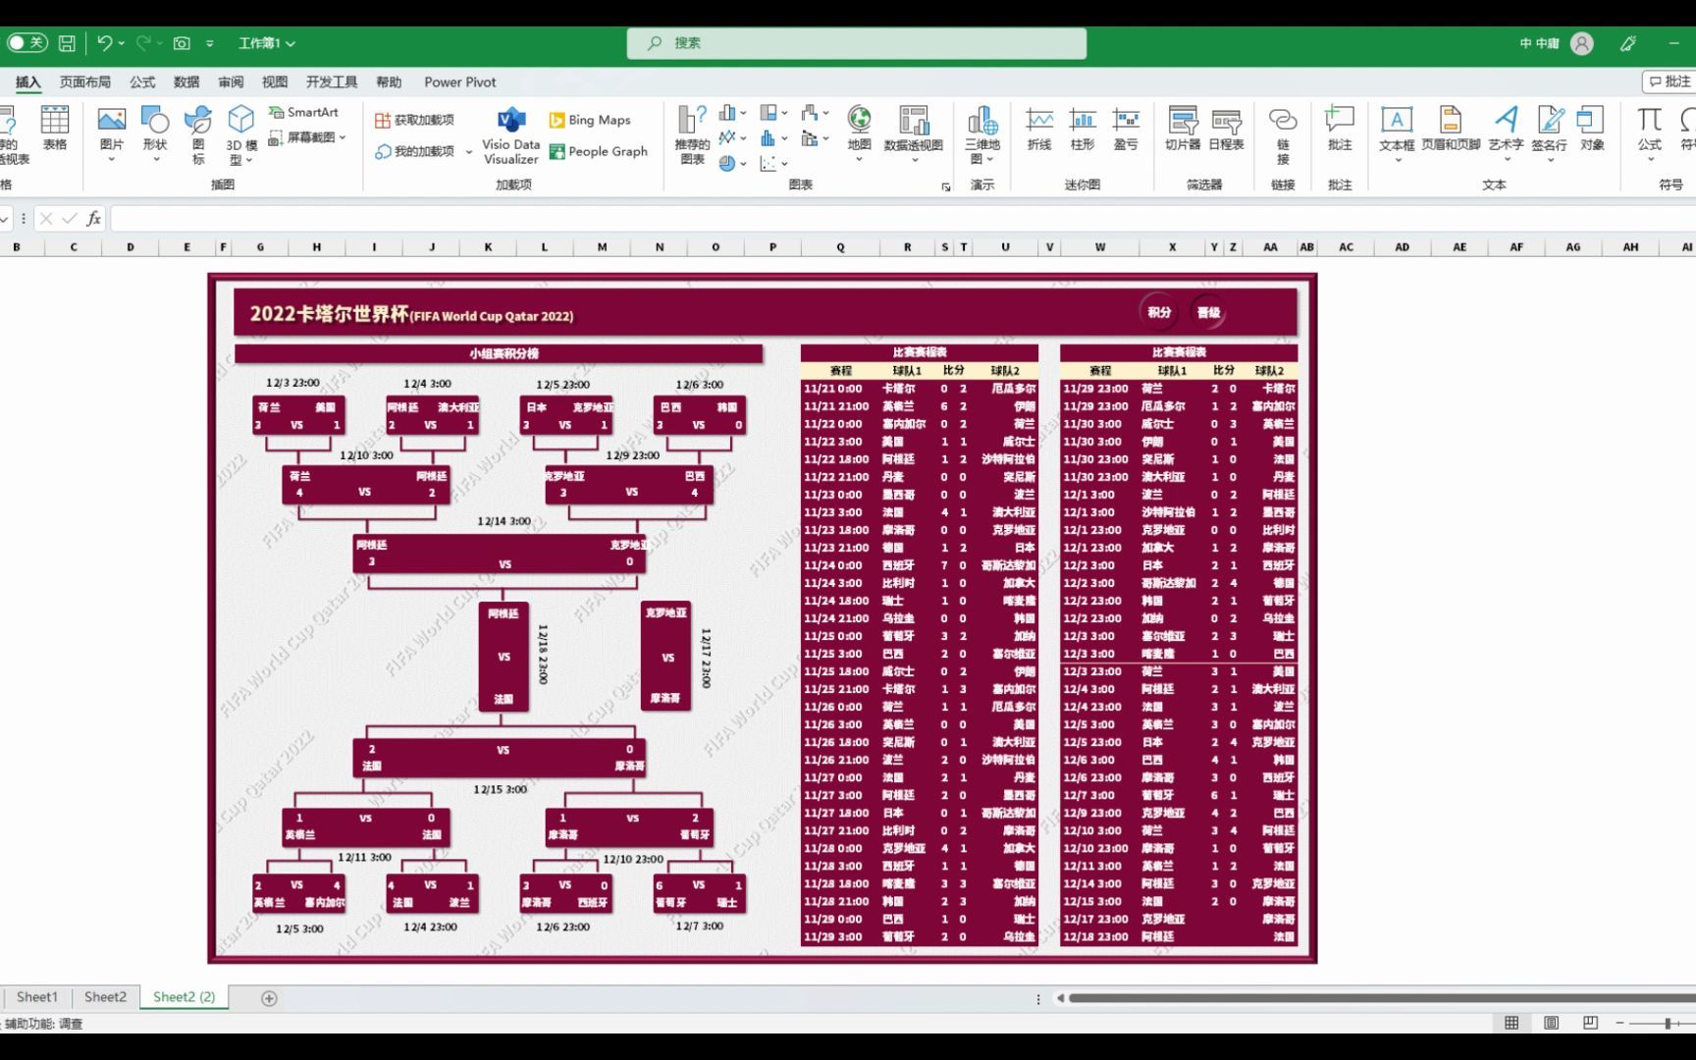The height and width of the screenshot is (1060, 1696).
Task: Open the 开发工具 developer tab
Action: (x=332, y=82)
